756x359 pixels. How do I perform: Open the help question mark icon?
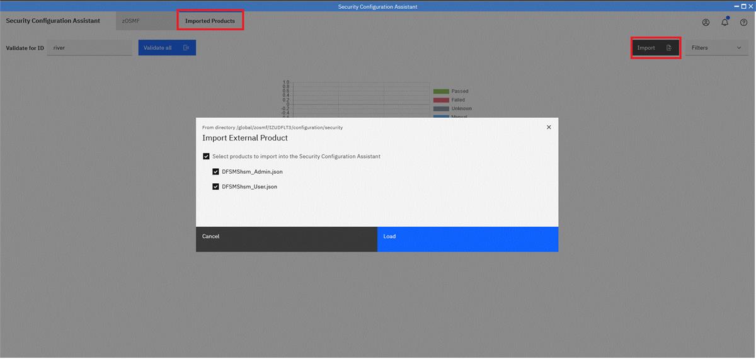click(743, 22)
